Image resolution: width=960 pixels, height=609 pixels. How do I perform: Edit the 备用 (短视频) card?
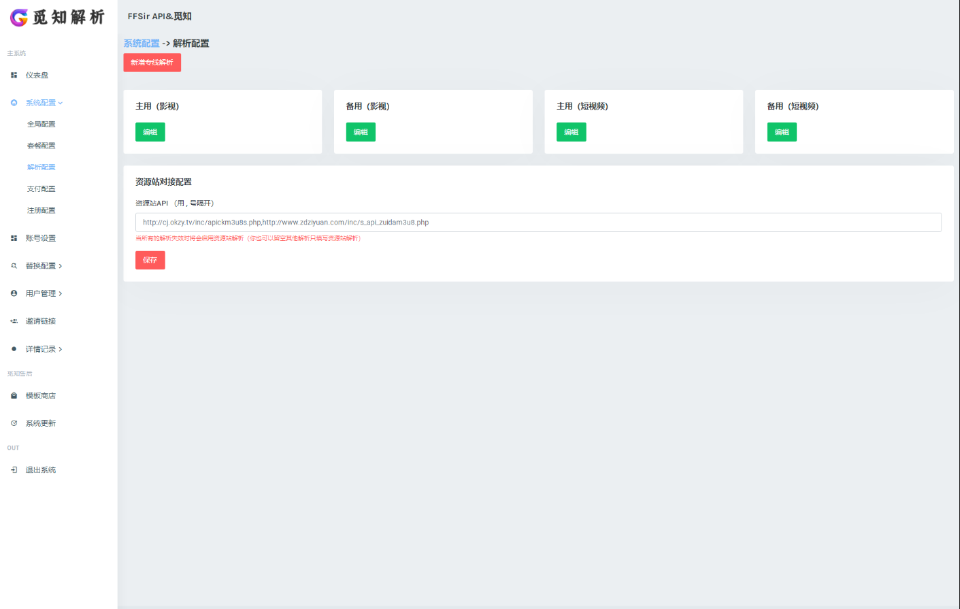point(782,132)
